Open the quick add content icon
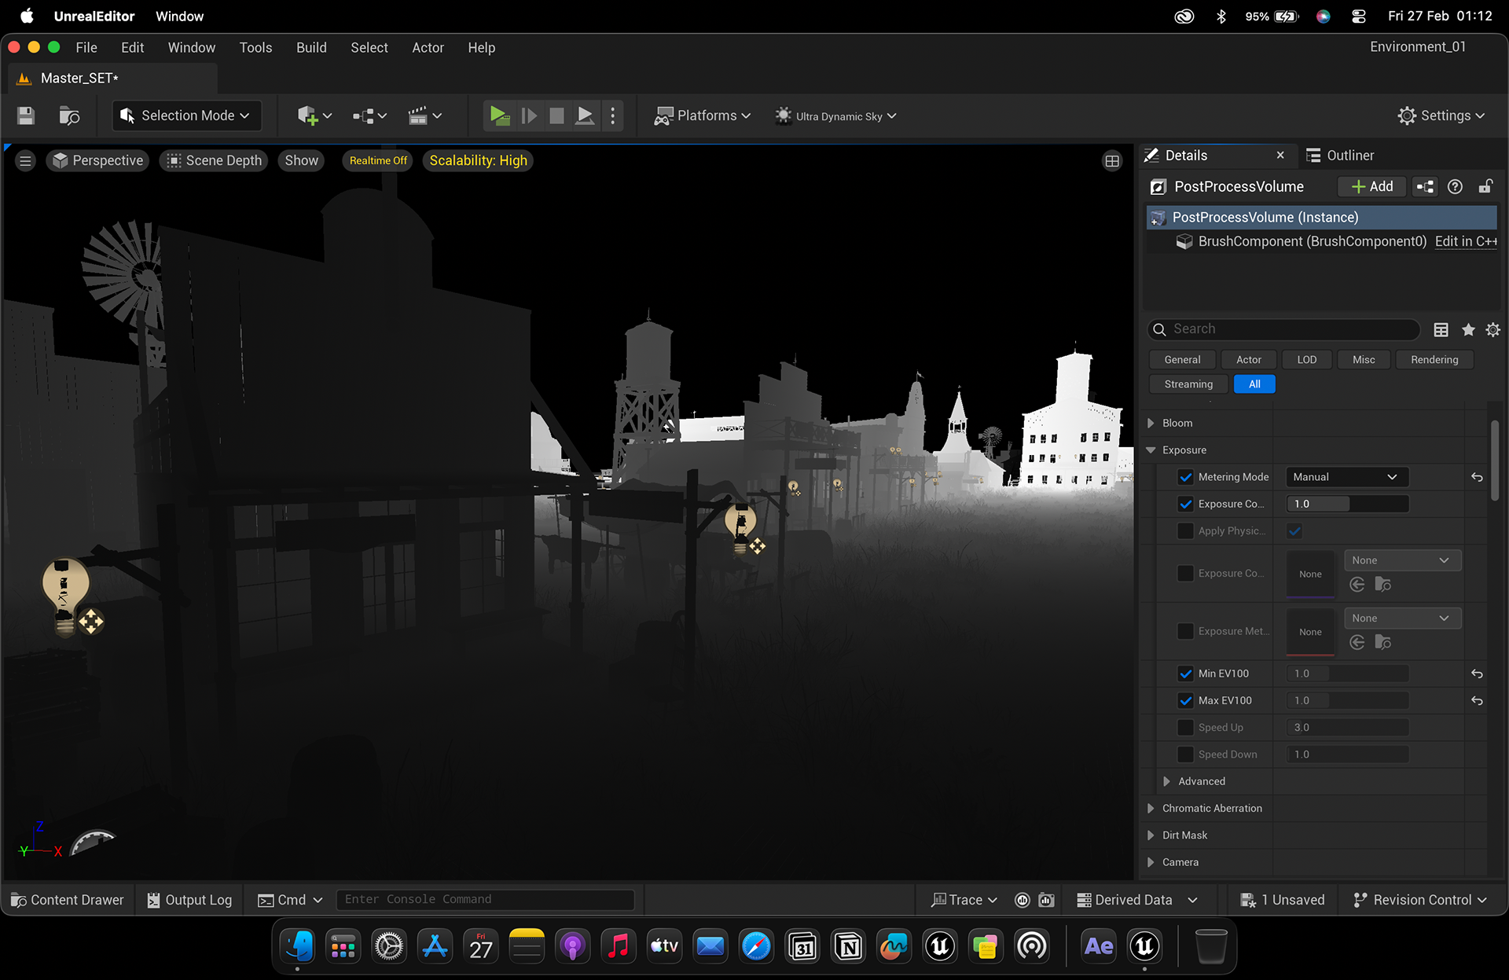1509x980 pixels. (314, 116)
